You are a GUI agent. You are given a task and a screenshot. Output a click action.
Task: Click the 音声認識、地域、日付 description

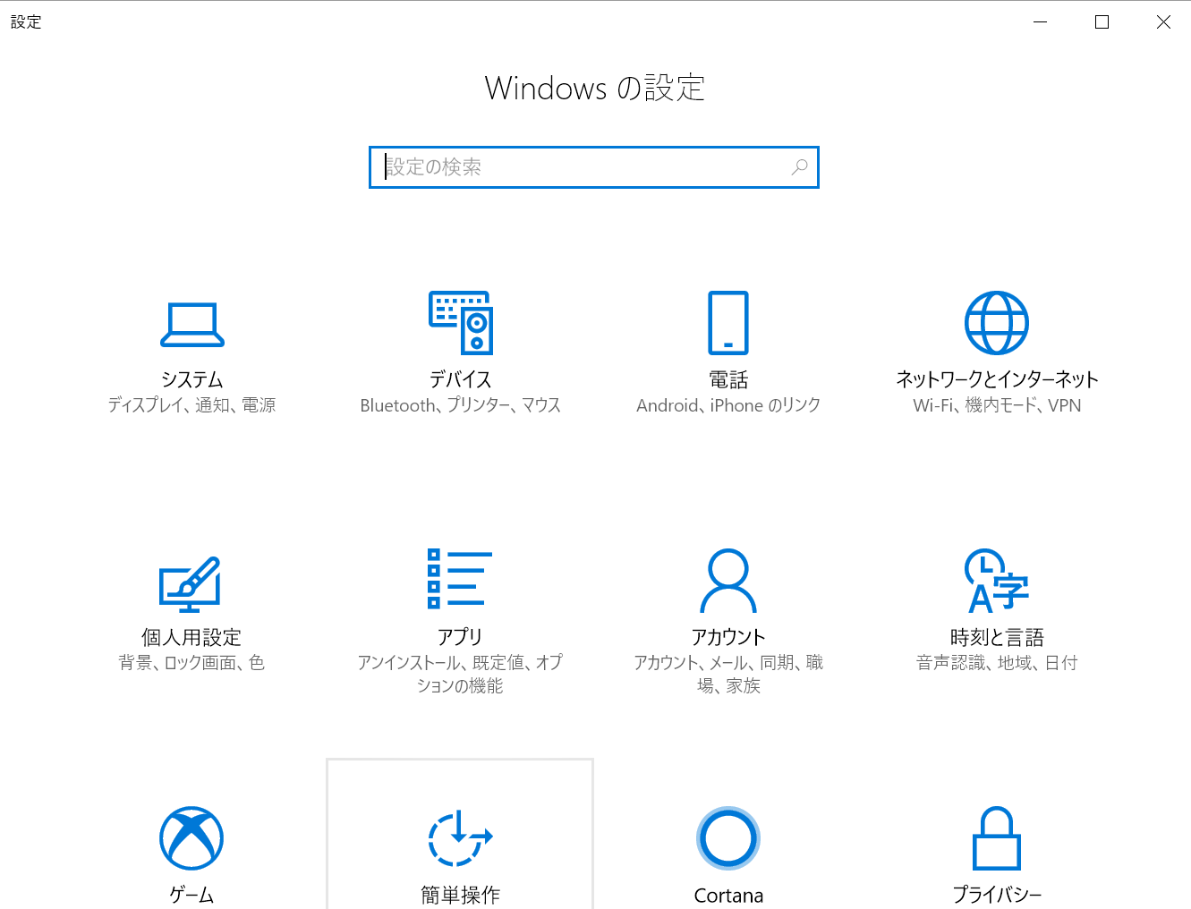(x=997, y=663)
